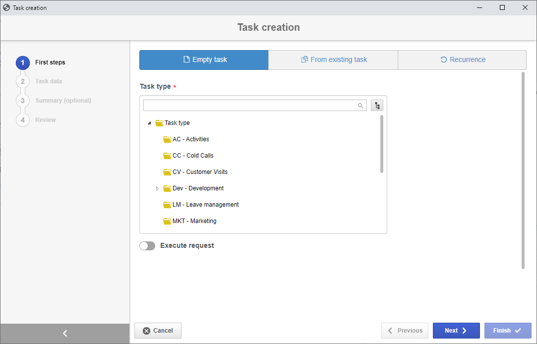Click the Dev - Development folder icon

tap(167, 188)
